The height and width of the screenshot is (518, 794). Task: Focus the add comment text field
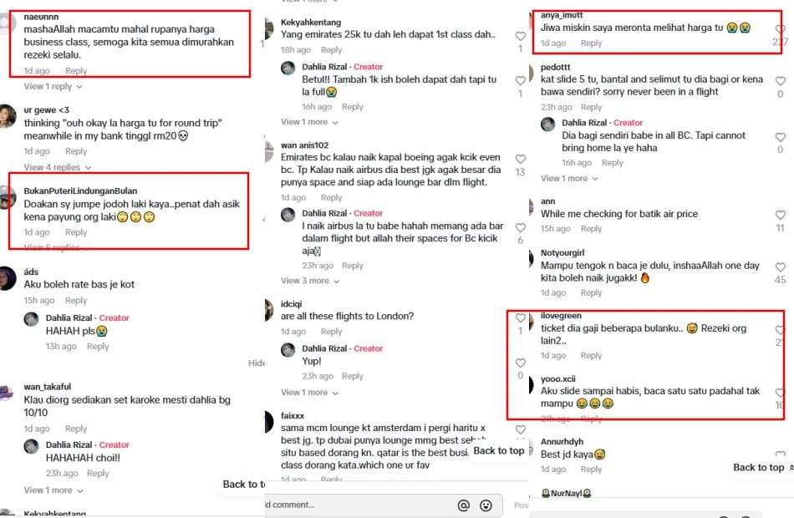click(359, 505)
